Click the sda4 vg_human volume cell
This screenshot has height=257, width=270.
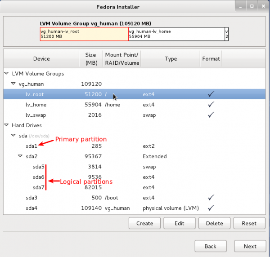117,208
